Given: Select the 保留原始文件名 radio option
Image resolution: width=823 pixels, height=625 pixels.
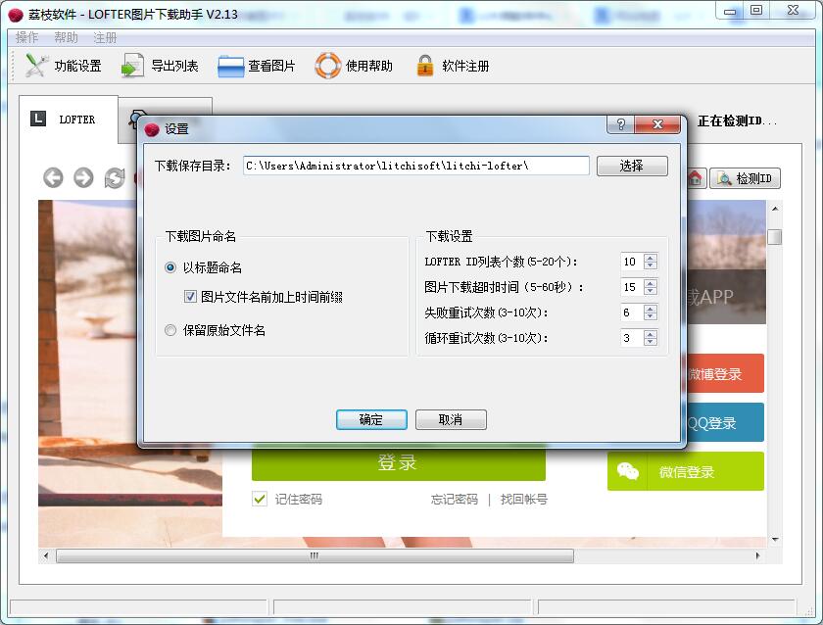Looking at the screenshot, I should (215, 330).
